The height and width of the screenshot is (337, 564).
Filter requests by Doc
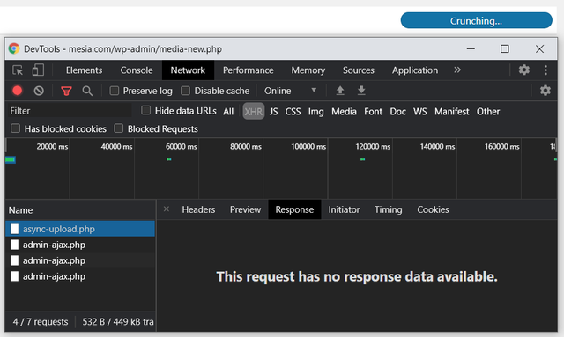(398, 112)
